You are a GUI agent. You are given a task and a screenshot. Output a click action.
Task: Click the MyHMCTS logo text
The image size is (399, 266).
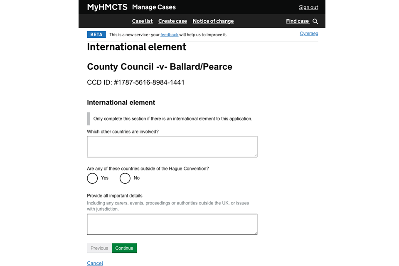click(x=107, y=7)
